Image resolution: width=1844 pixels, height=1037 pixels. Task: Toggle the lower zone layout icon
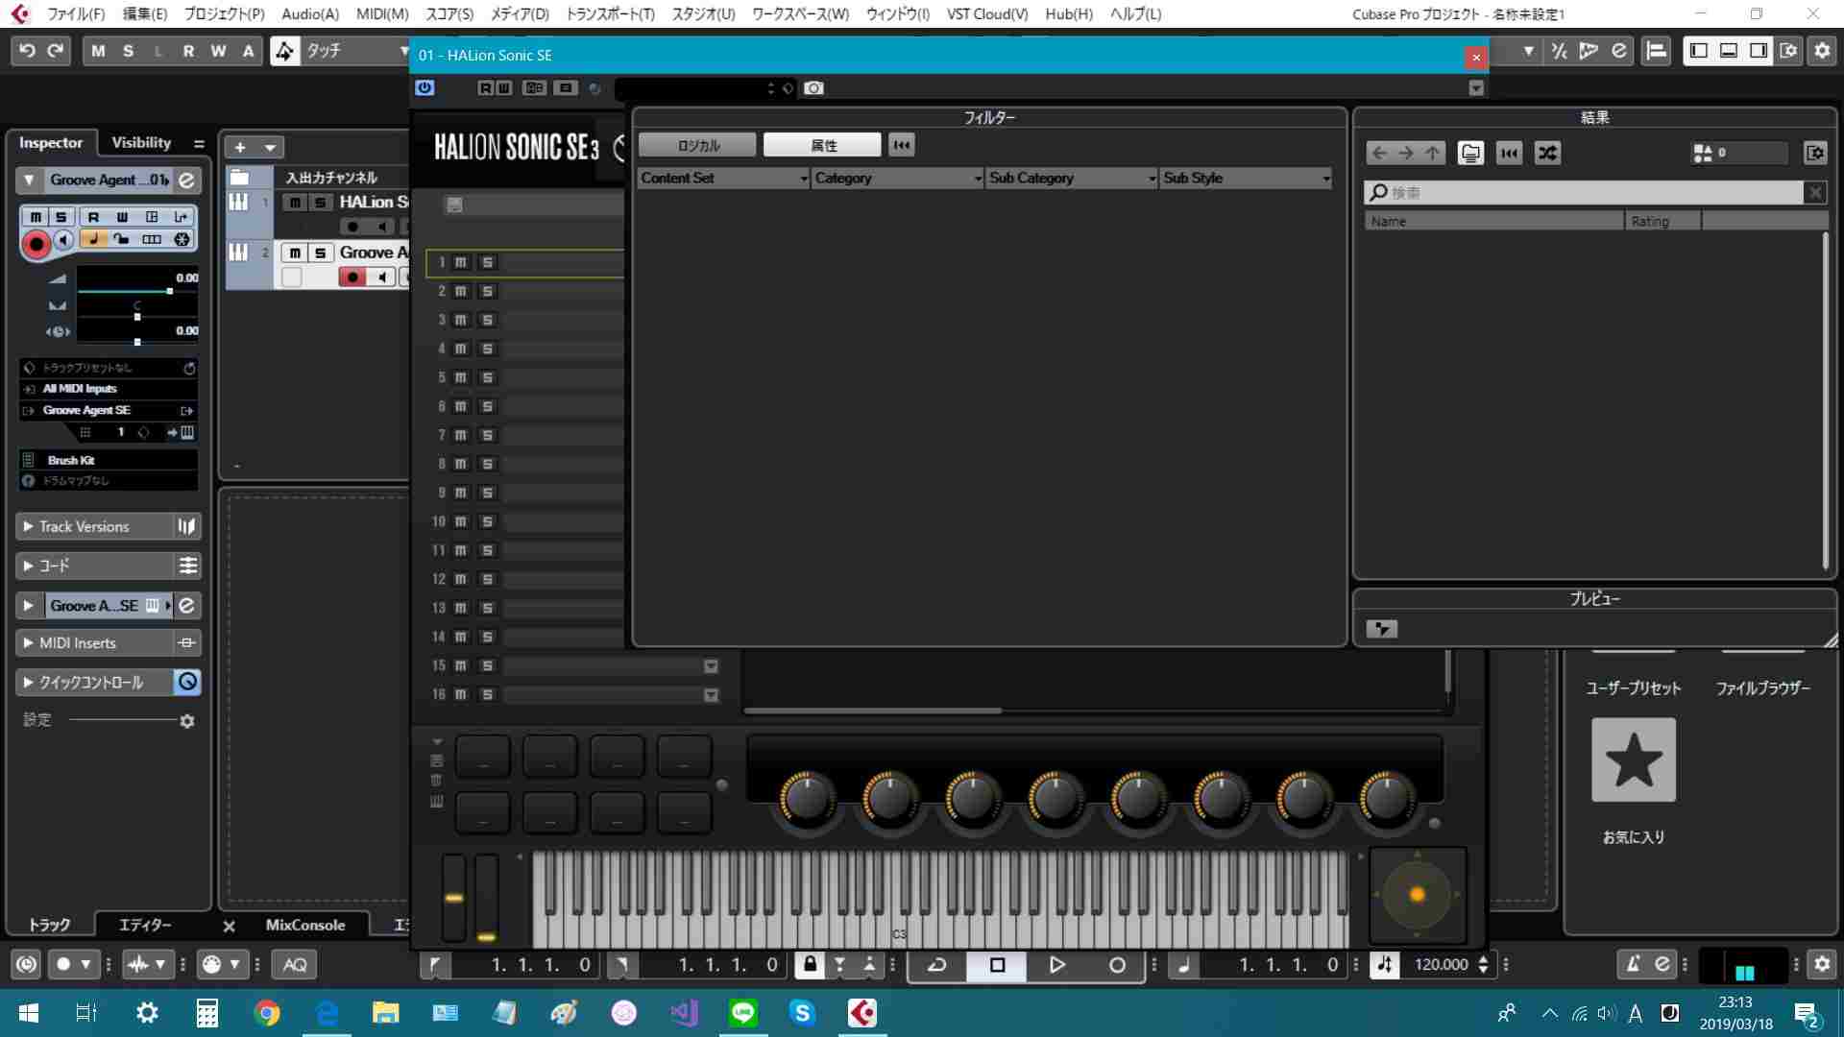1728,51
